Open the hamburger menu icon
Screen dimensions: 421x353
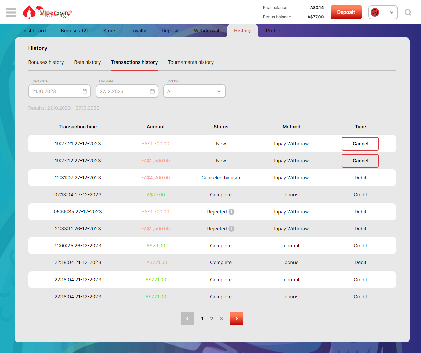pyautogui.click(x=11, y=12)
